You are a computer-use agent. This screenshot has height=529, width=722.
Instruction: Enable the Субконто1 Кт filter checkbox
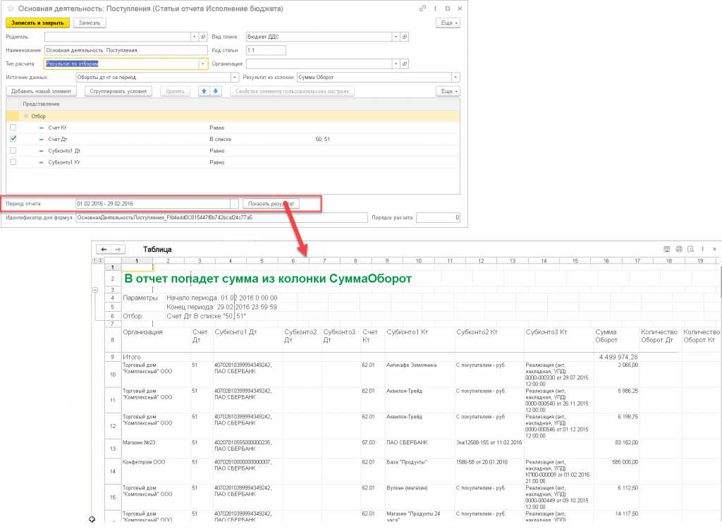point(13,162)
